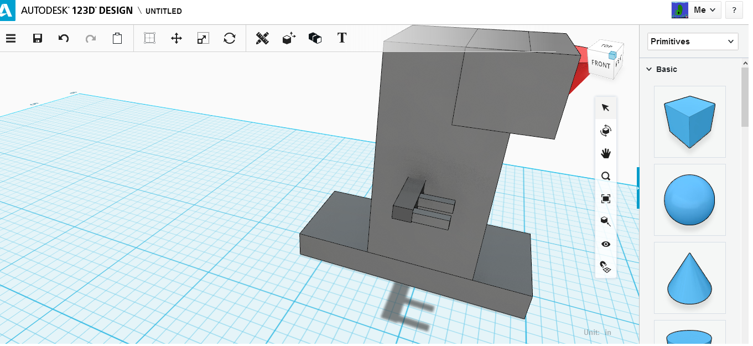The height and width of the screenshot is (346, 753).
Task: Click the Refresh rotate arrows icon
Action: click(x=230, y=38)
